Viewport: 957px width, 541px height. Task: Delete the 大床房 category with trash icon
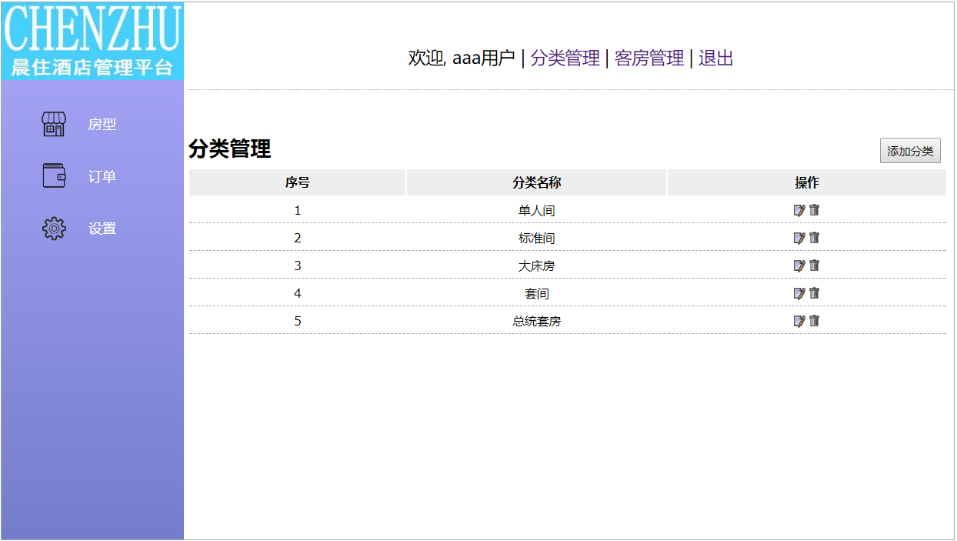click(x=815, y=265)
